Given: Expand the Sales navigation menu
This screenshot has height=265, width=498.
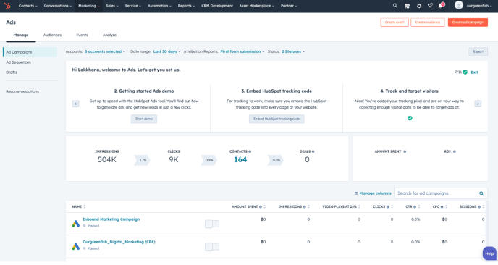Looking at the screenshot, I should pos(111,6).
